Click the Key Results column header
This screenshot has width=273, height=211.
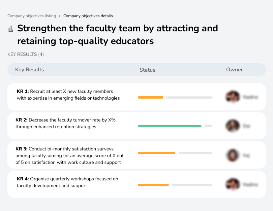tap(30, 70)
